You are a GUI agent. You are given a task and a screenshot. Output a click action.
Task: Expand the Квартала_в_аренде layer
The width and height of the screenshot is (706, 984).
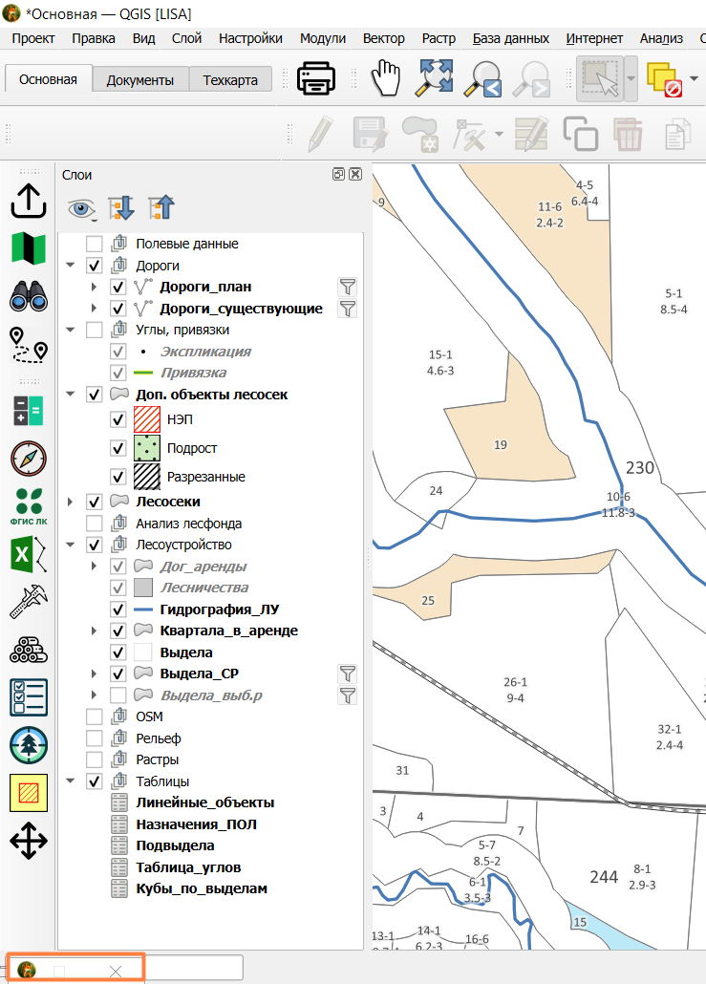coord(95,631)
